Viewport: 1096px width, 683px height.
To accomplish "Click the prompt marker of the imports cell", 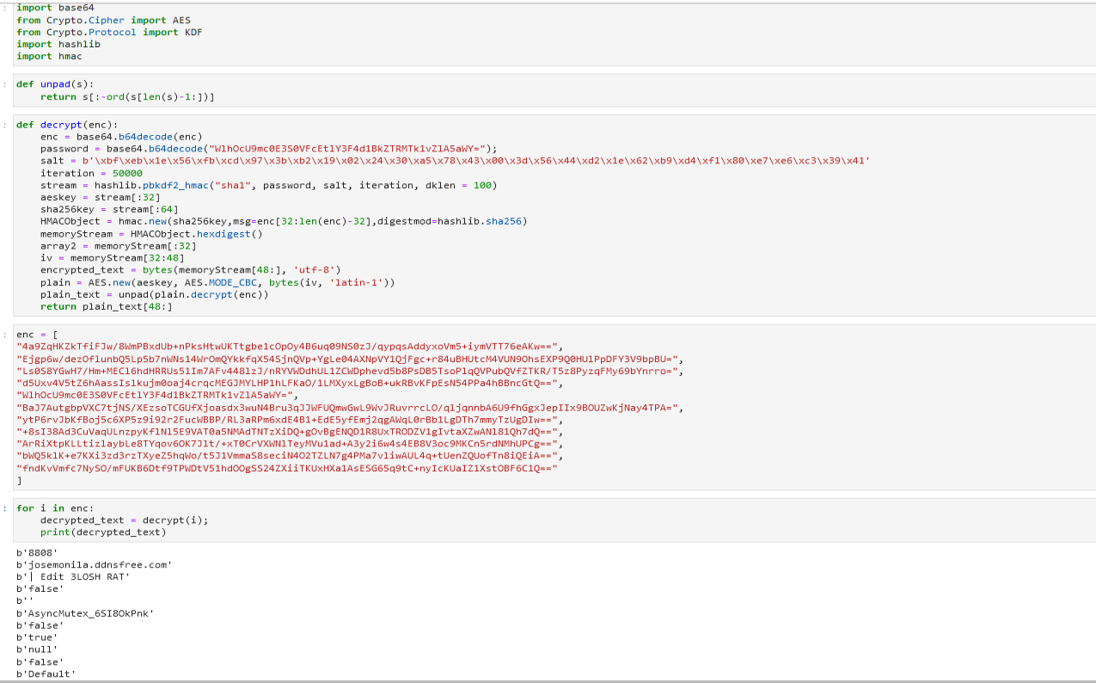I will (x=4, y=9).
